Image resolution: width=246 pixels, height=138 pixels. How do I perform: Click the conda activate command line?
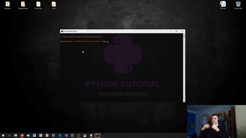(x=80, y=37)
